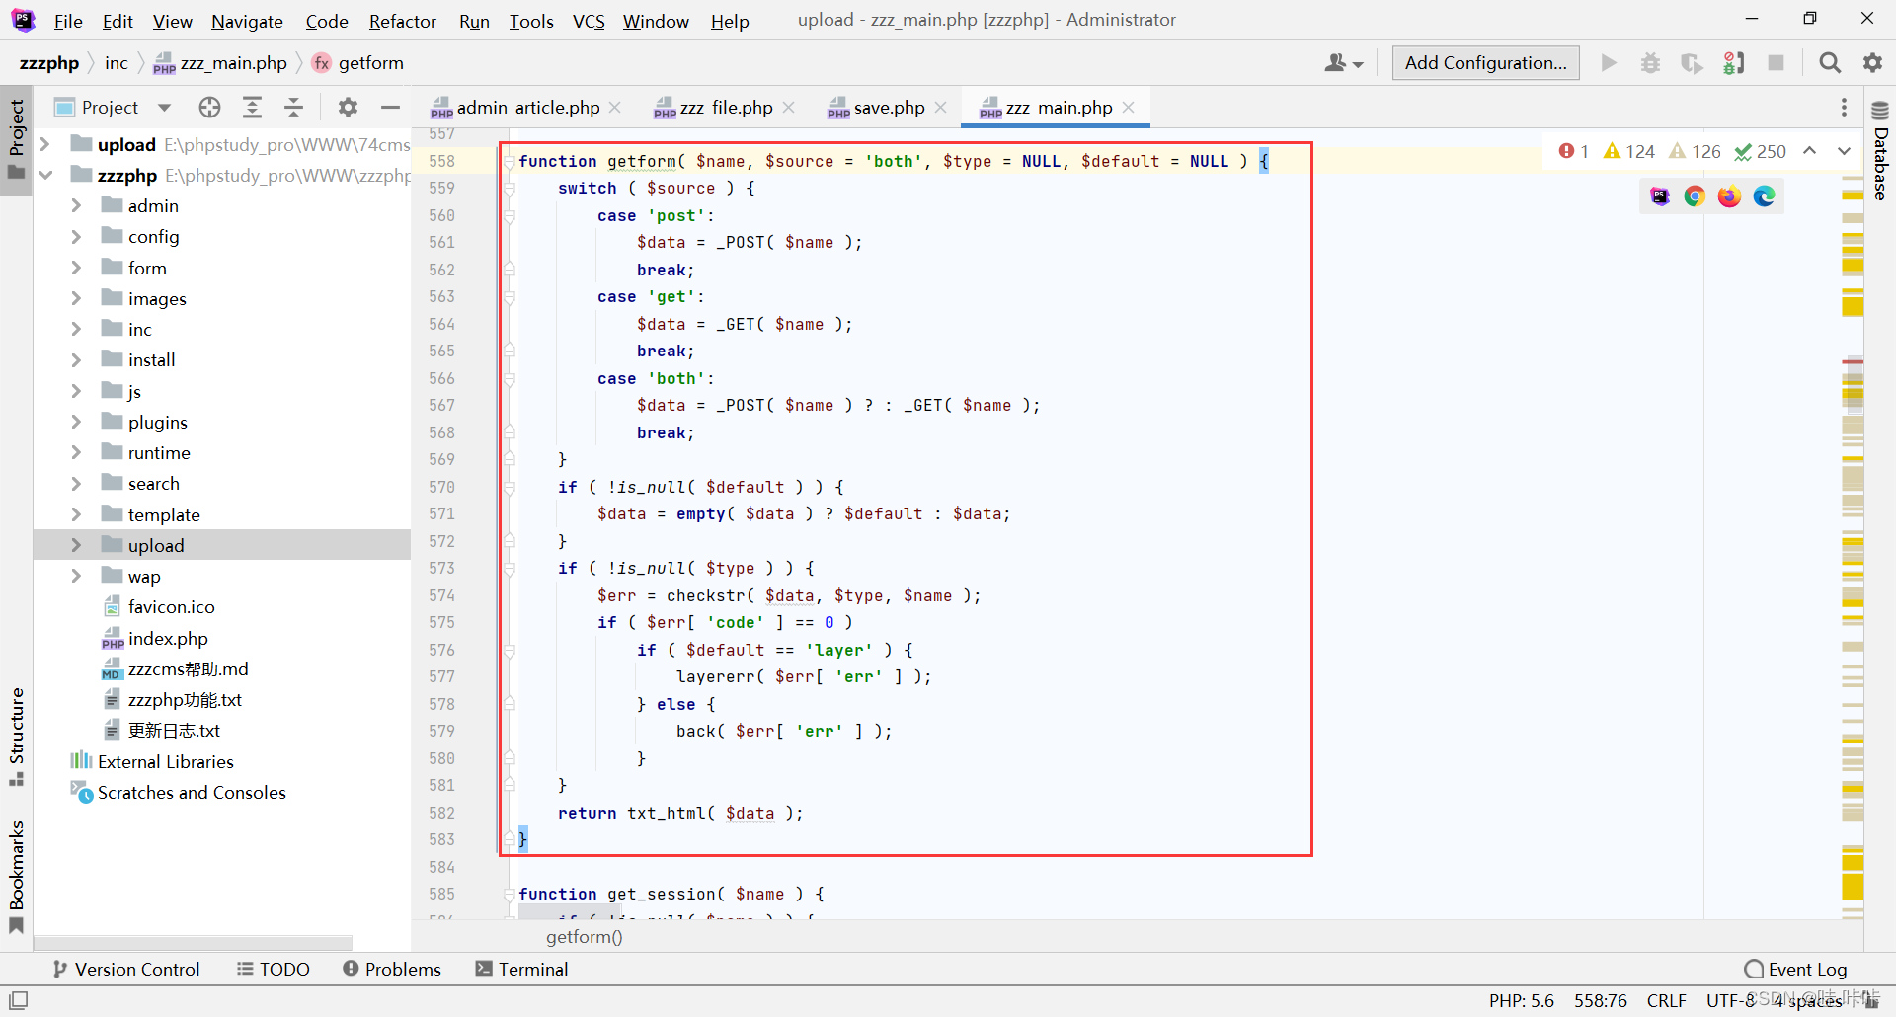1896x1017 pixels.
Task: Expand the inc folder
Action: click(76, 329)
